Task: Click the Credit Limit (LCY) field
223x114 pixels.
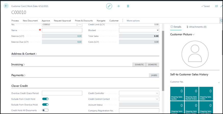Action: 139,25
